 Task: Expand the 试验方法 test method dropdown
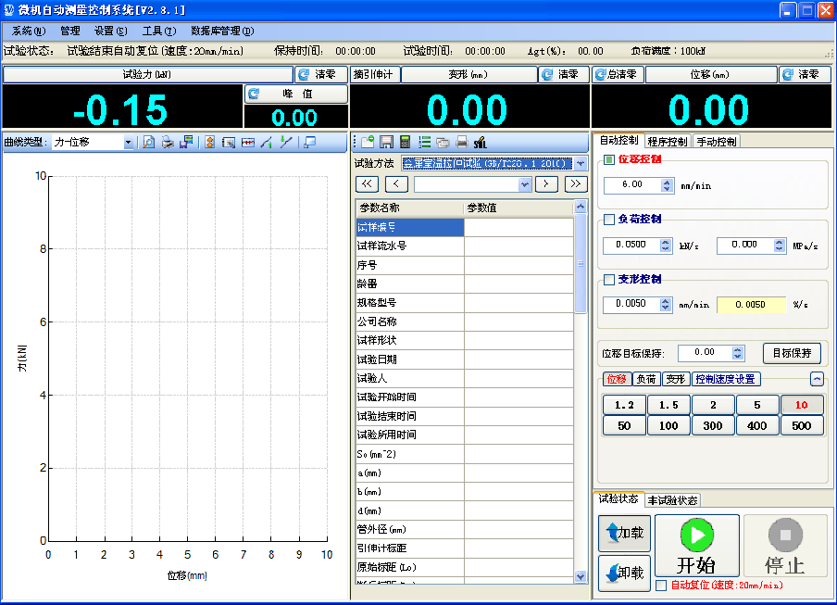point(581,163)
